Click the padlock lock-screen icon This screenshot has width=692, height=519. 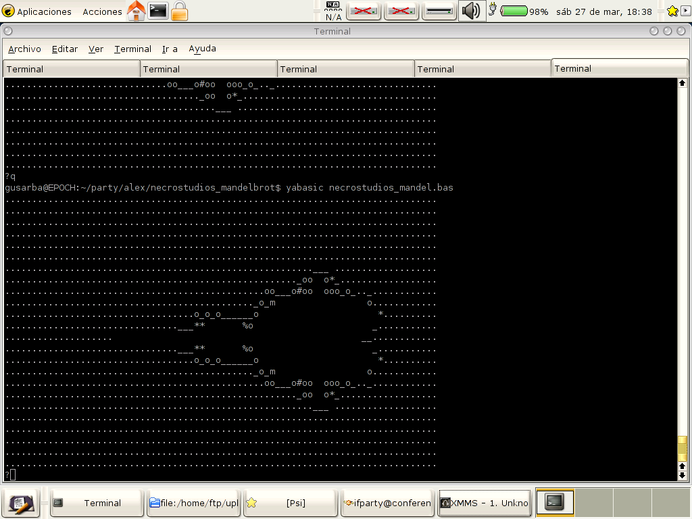pos(179,11)
